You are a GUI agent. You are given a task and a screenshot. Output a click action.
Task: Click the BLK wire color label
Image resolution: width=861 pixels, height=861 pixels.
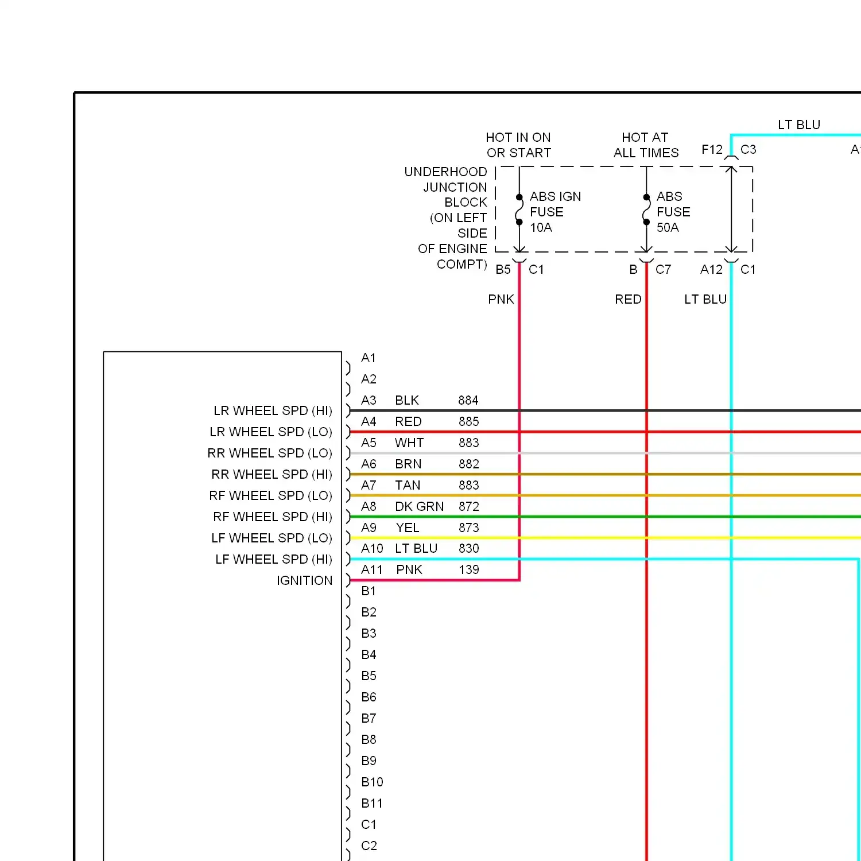tap(407, 401)
